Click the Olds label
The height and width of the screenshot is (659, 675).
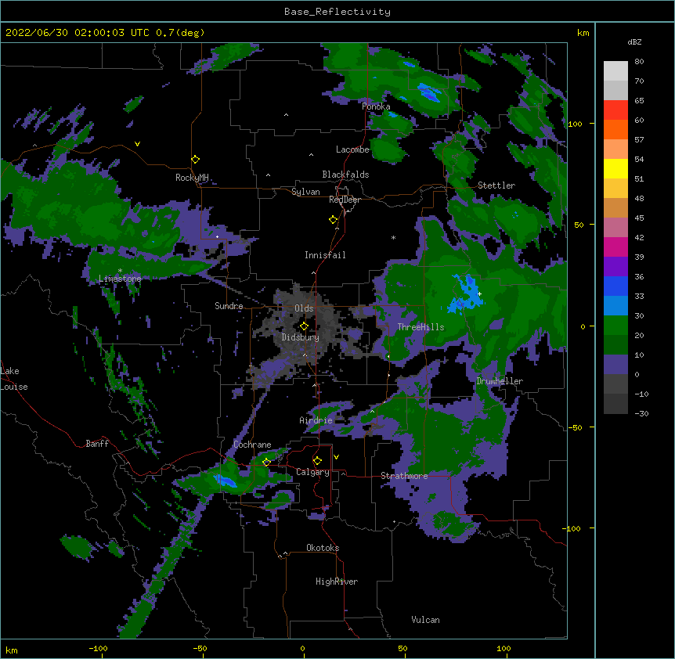coord(304,308)
